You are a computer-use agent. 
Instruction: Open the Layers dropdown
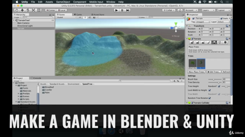(208, 10)
